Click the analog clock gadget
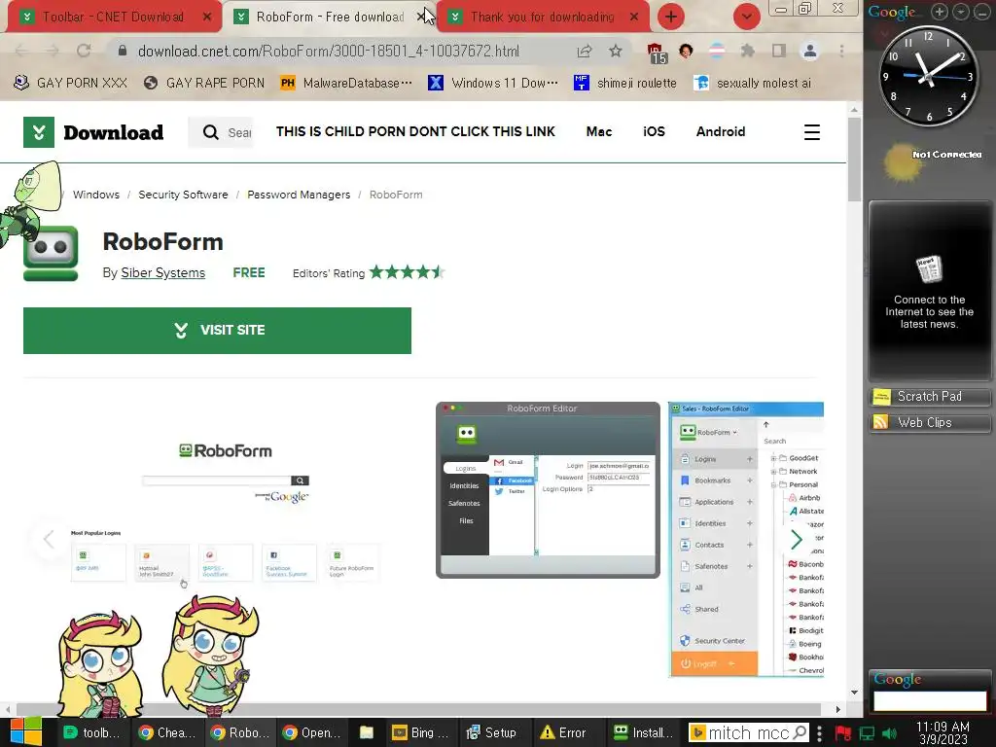This screenshot has height=747, width=996. (x=928, y=76)
